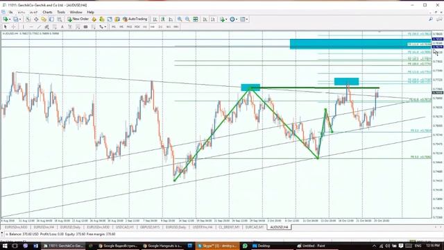Open WhatsApp from the taskbar
This screenshot has height=250, width=444.
point(245,246)
